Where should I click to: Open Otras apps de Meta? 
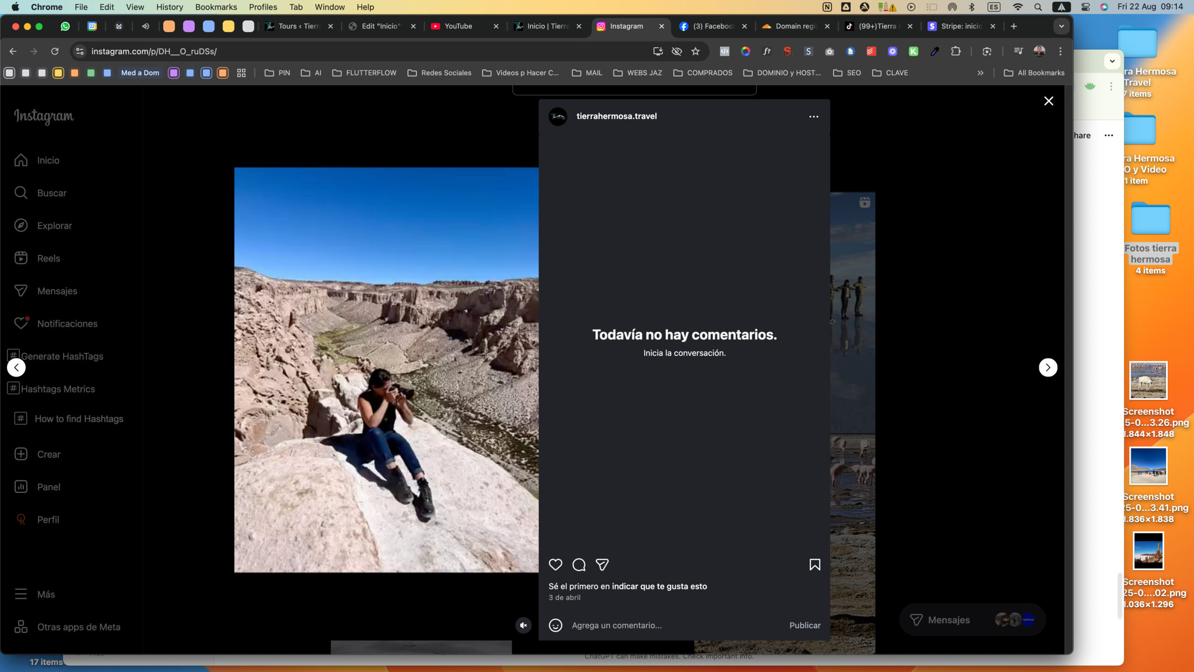click(67, 627)
